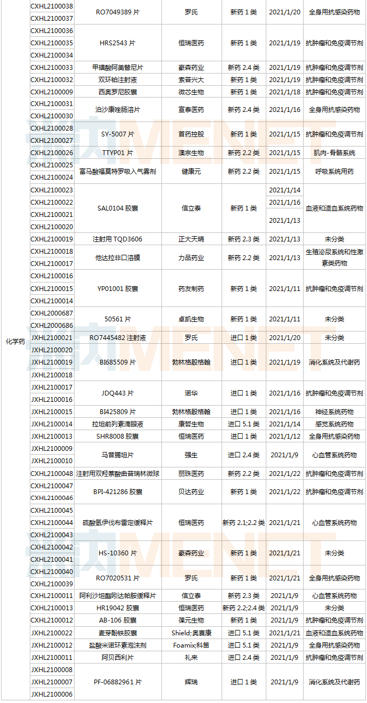Viewport: 367px width, 703px height.
Task: Select the 礼来 company cell
Action: [x=191, y=658]
